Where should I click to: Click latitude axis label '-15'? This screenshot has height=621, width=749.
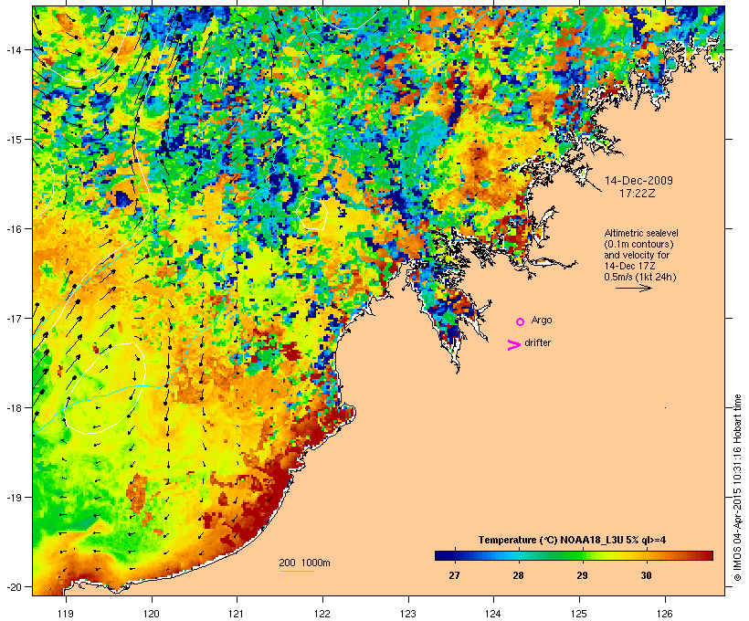pyautogui.click(x=13, y=140)
